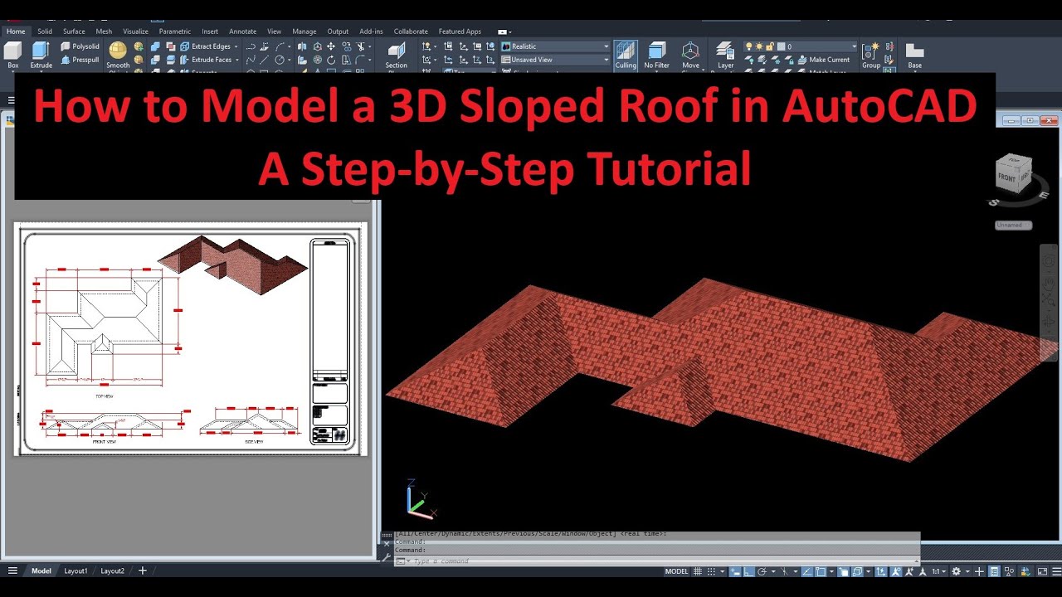Switch to the Visualize ribbon tab
The image size is (1062, 597).
point(135,32)
